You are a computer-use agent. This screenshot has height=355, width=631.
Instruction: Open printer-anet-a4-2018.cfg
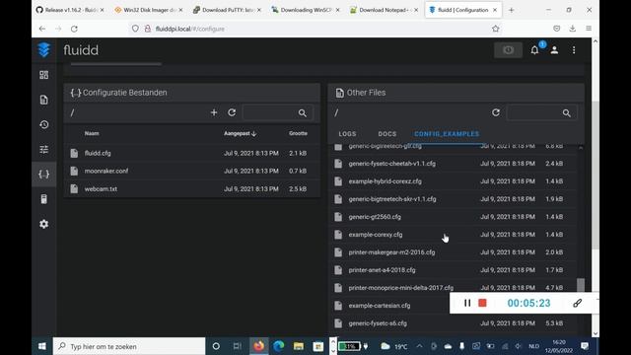click(453, 270)
